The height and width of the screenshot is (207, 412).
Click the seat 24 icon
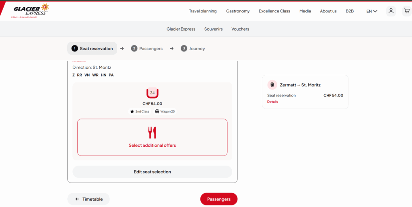[x=152, y=93]
